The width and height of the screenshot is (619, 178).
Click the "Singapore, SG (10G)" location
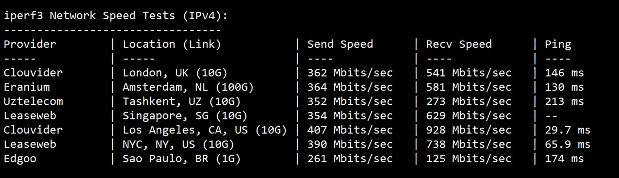pos(185,116)
